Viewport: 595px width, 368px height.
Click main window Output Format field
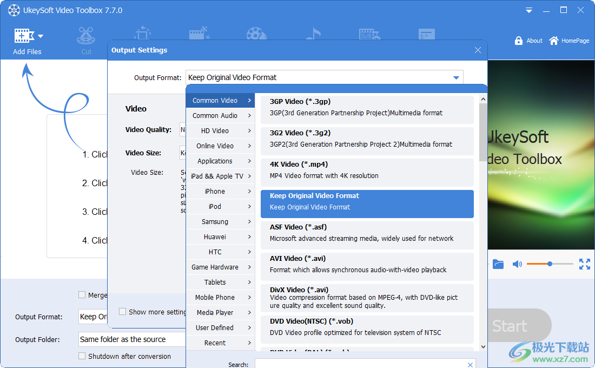coord(93,317)
